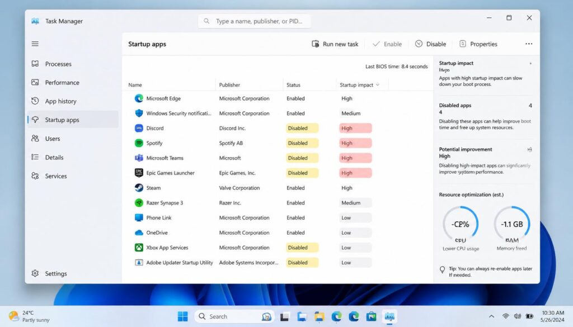573x327 pixels.
Task: Collapse the Startup impact info card
Action: [x=530, y=64]
